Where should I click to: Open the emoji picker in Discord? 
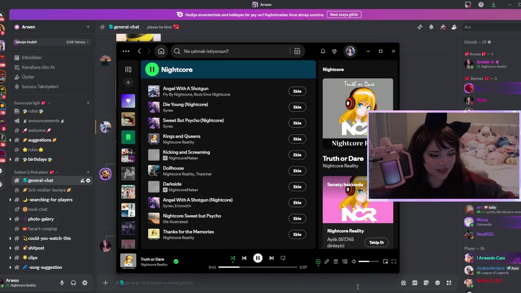click(438, 283)
